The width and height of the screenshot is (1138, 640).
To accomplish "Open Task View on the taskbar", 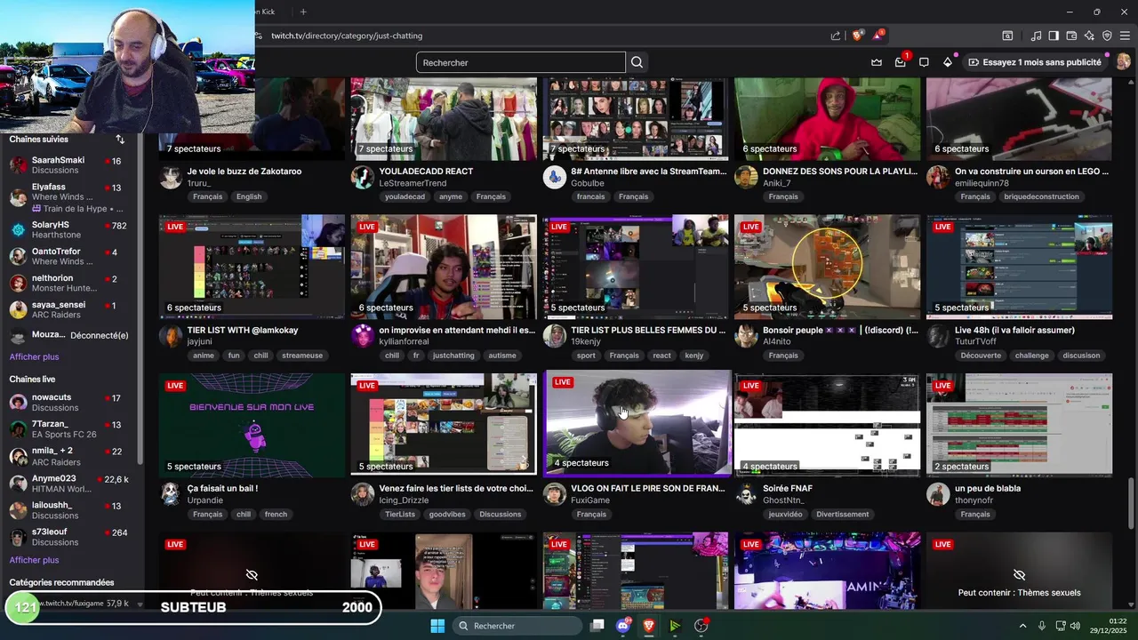I will 597,626.
